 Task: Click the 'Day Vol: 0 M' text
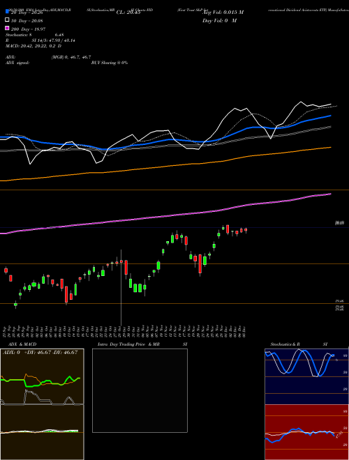[219, 21]
